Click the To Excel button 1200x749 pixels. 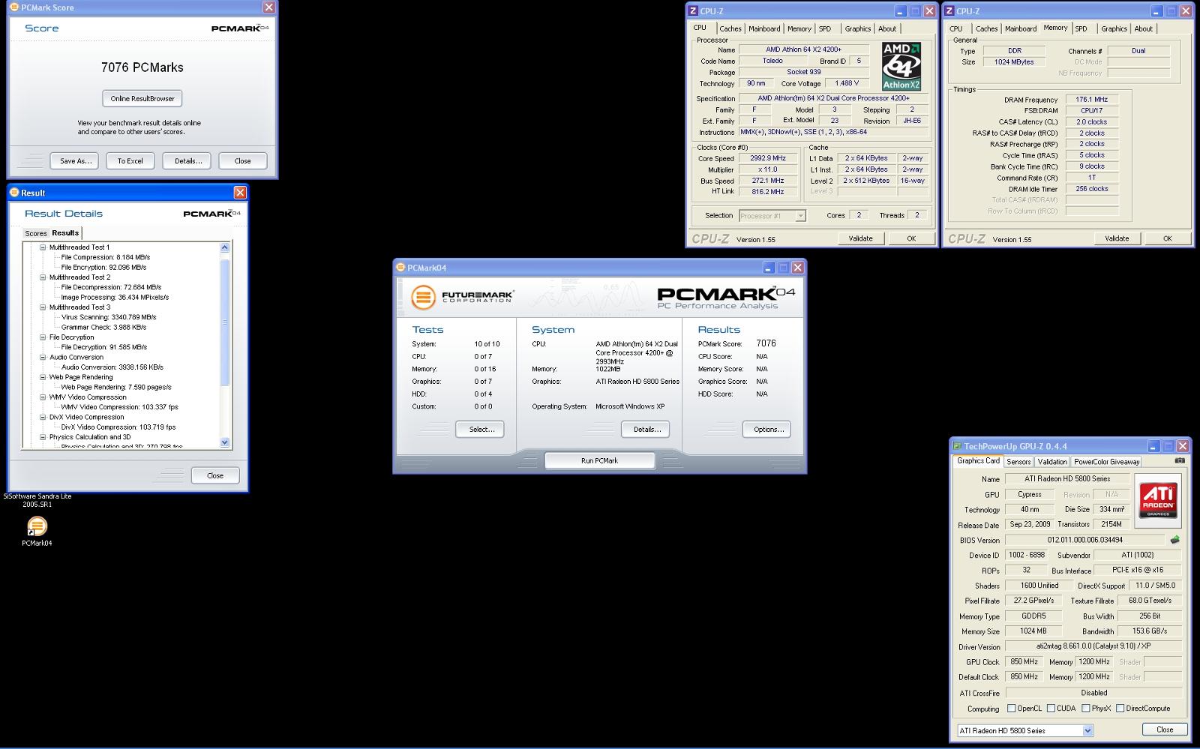coord(130,160)
